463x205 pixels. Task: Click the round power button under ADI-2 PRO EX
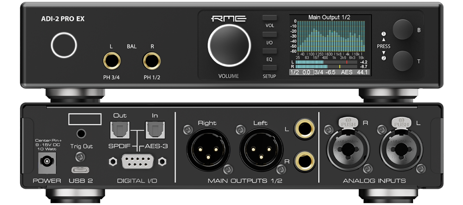[x=64, y=45]
